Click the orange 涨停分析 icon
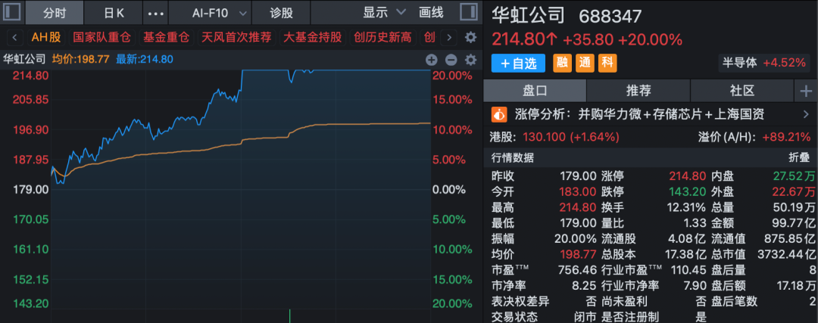This screenshot has width=818, height=323. coord(500,114)
